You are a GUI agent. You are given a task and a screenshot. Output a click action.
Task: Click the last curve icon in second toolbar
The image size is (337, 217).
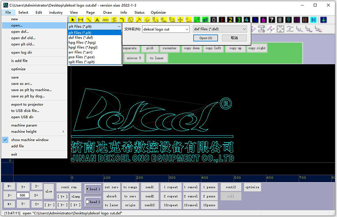[x=318, y=29]
